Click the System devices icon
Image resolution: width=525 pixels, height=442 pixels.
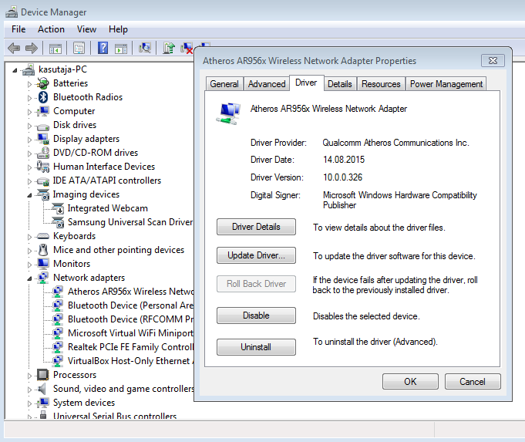43,403
